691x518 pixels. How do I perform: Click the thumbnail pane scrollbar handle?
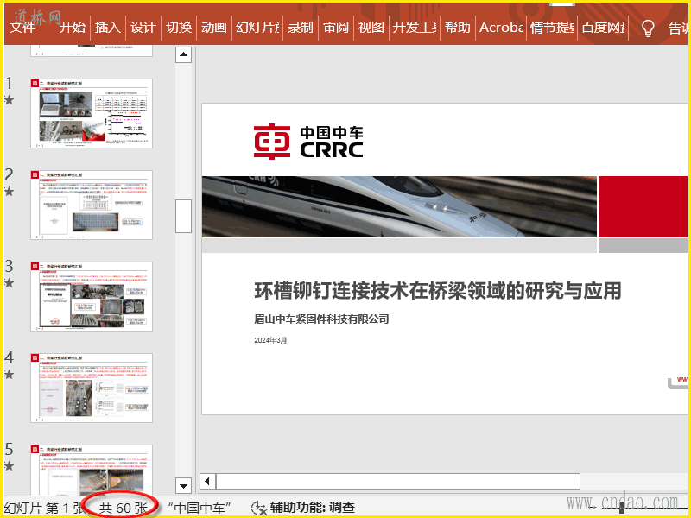[x=183, y=216]
